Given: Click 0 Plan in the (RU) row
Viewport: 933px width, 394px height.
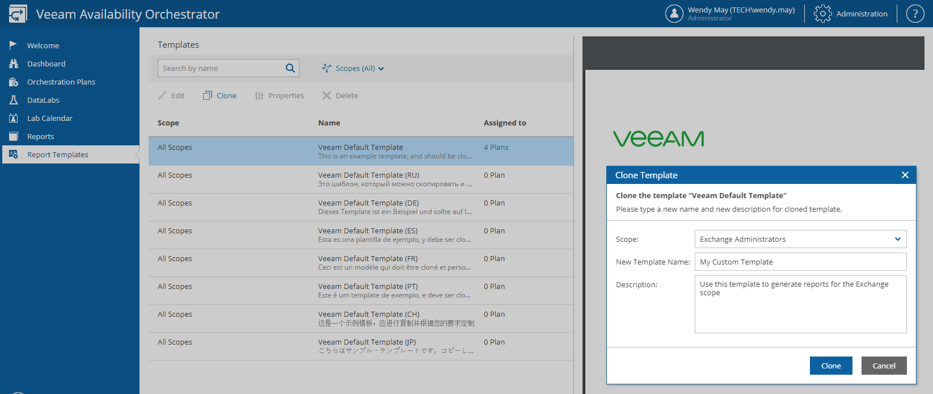Looking at the screenshot, I should click(494, 175).
